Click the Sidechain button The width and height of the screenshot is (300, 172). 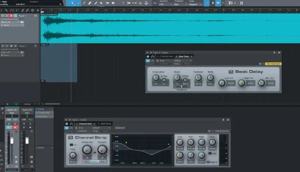click(120, 128)
